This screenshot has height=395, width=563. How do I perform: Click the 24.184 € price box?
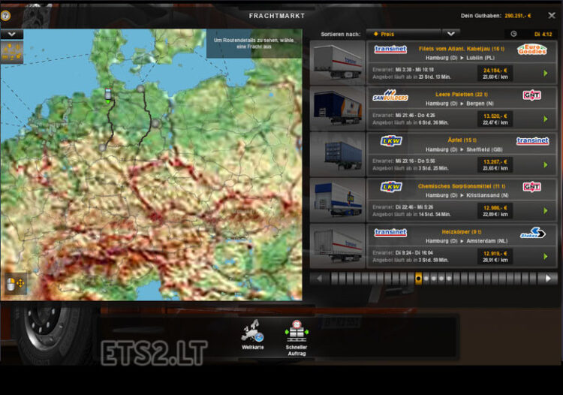[495, 74]
